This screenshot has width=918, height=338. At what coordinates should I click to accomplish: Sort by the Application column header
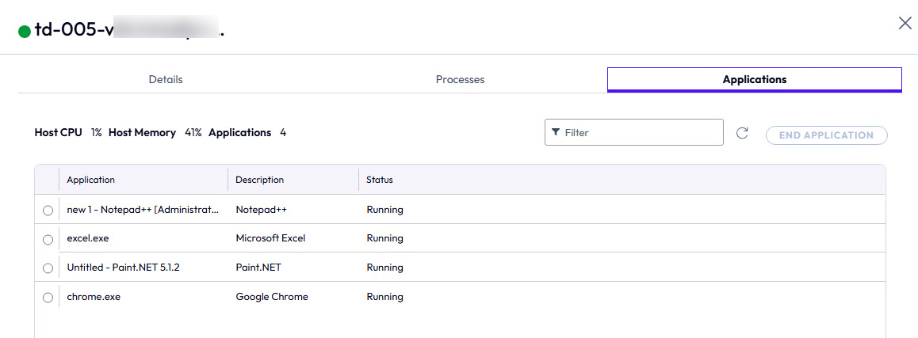[91, 180]
